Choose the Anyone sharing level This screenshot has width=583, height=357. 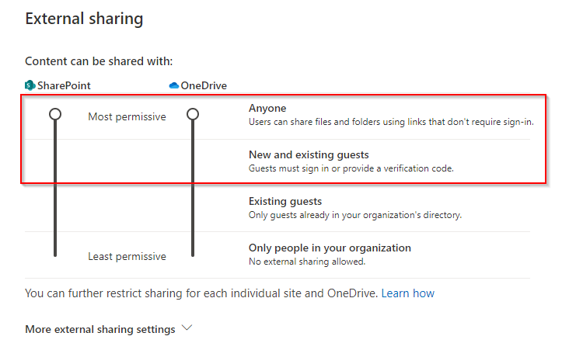click(x=267, y=109)
